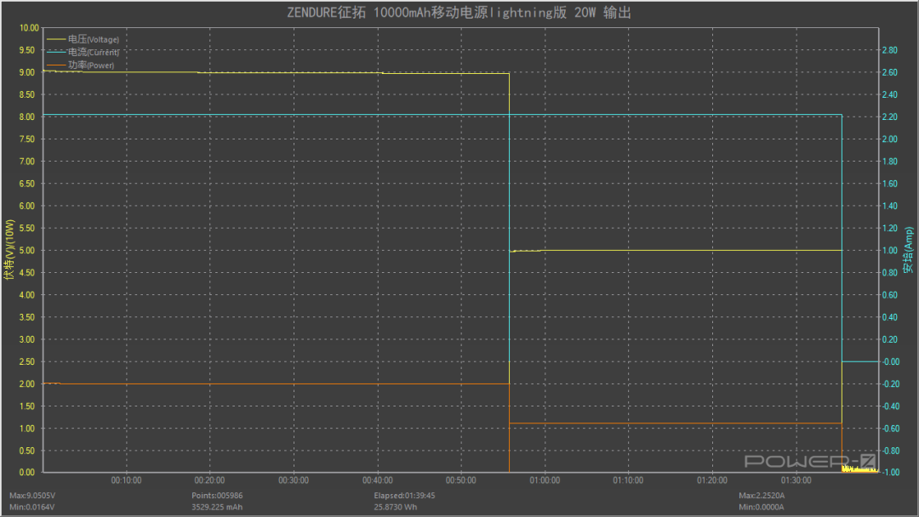Click the 00:10:00 time axis tick
Image resolution: width=919 pixels, height=517 pixels.
click(126, 480)
